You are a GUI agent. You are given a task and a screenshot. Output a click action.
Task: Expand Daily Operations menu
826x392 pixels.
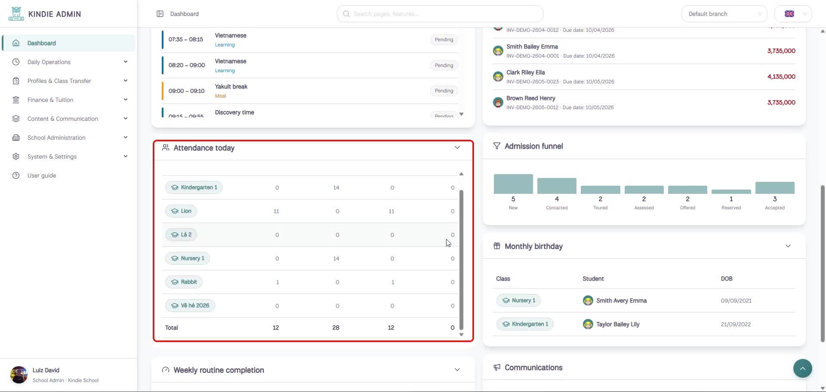tap(69, 62)
